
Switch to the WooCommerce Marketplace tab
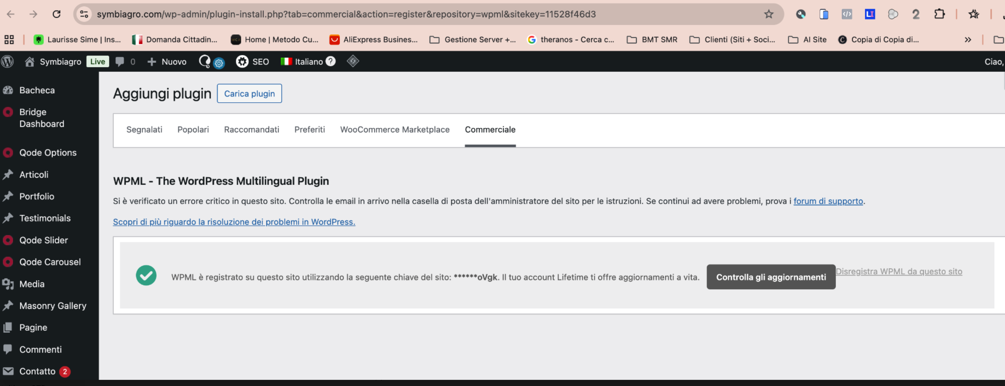pos(395,130)
